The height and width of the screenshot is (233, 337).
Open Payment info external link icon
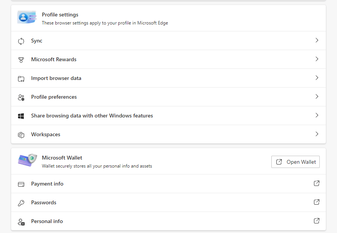point(317,183)
